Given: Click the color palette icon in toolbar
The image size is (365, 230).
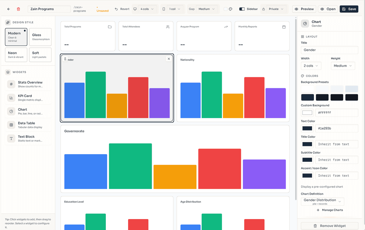Looking at the screenshot, I should tap(231, 9).
